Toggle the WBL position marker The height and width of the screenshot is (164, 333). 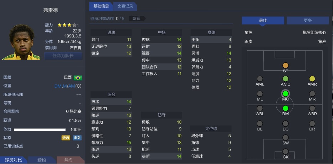260,108
